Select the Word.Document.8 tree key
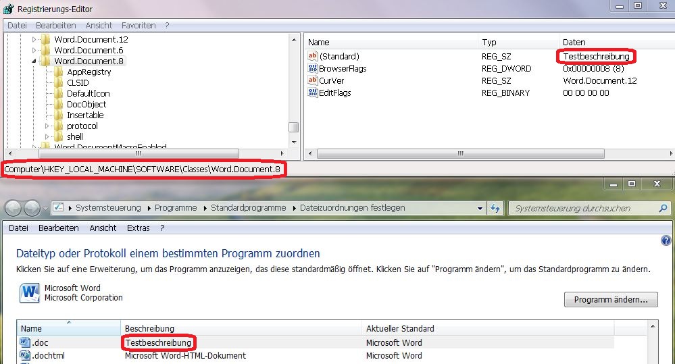This screenshot has width=675, height=364. pyautogui.click(x=89, y=61)
